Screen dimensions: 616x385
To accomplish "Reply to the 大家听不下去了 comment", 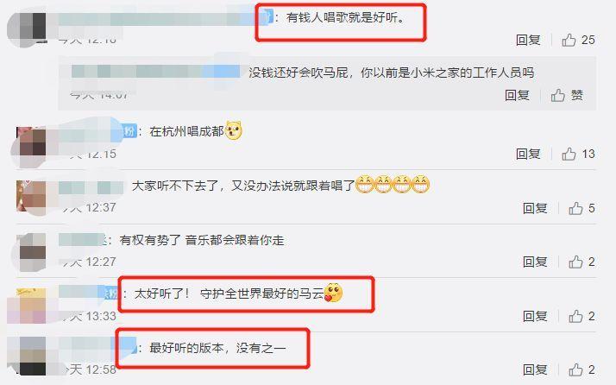I will pyautogui.click(x=535, y=208).
